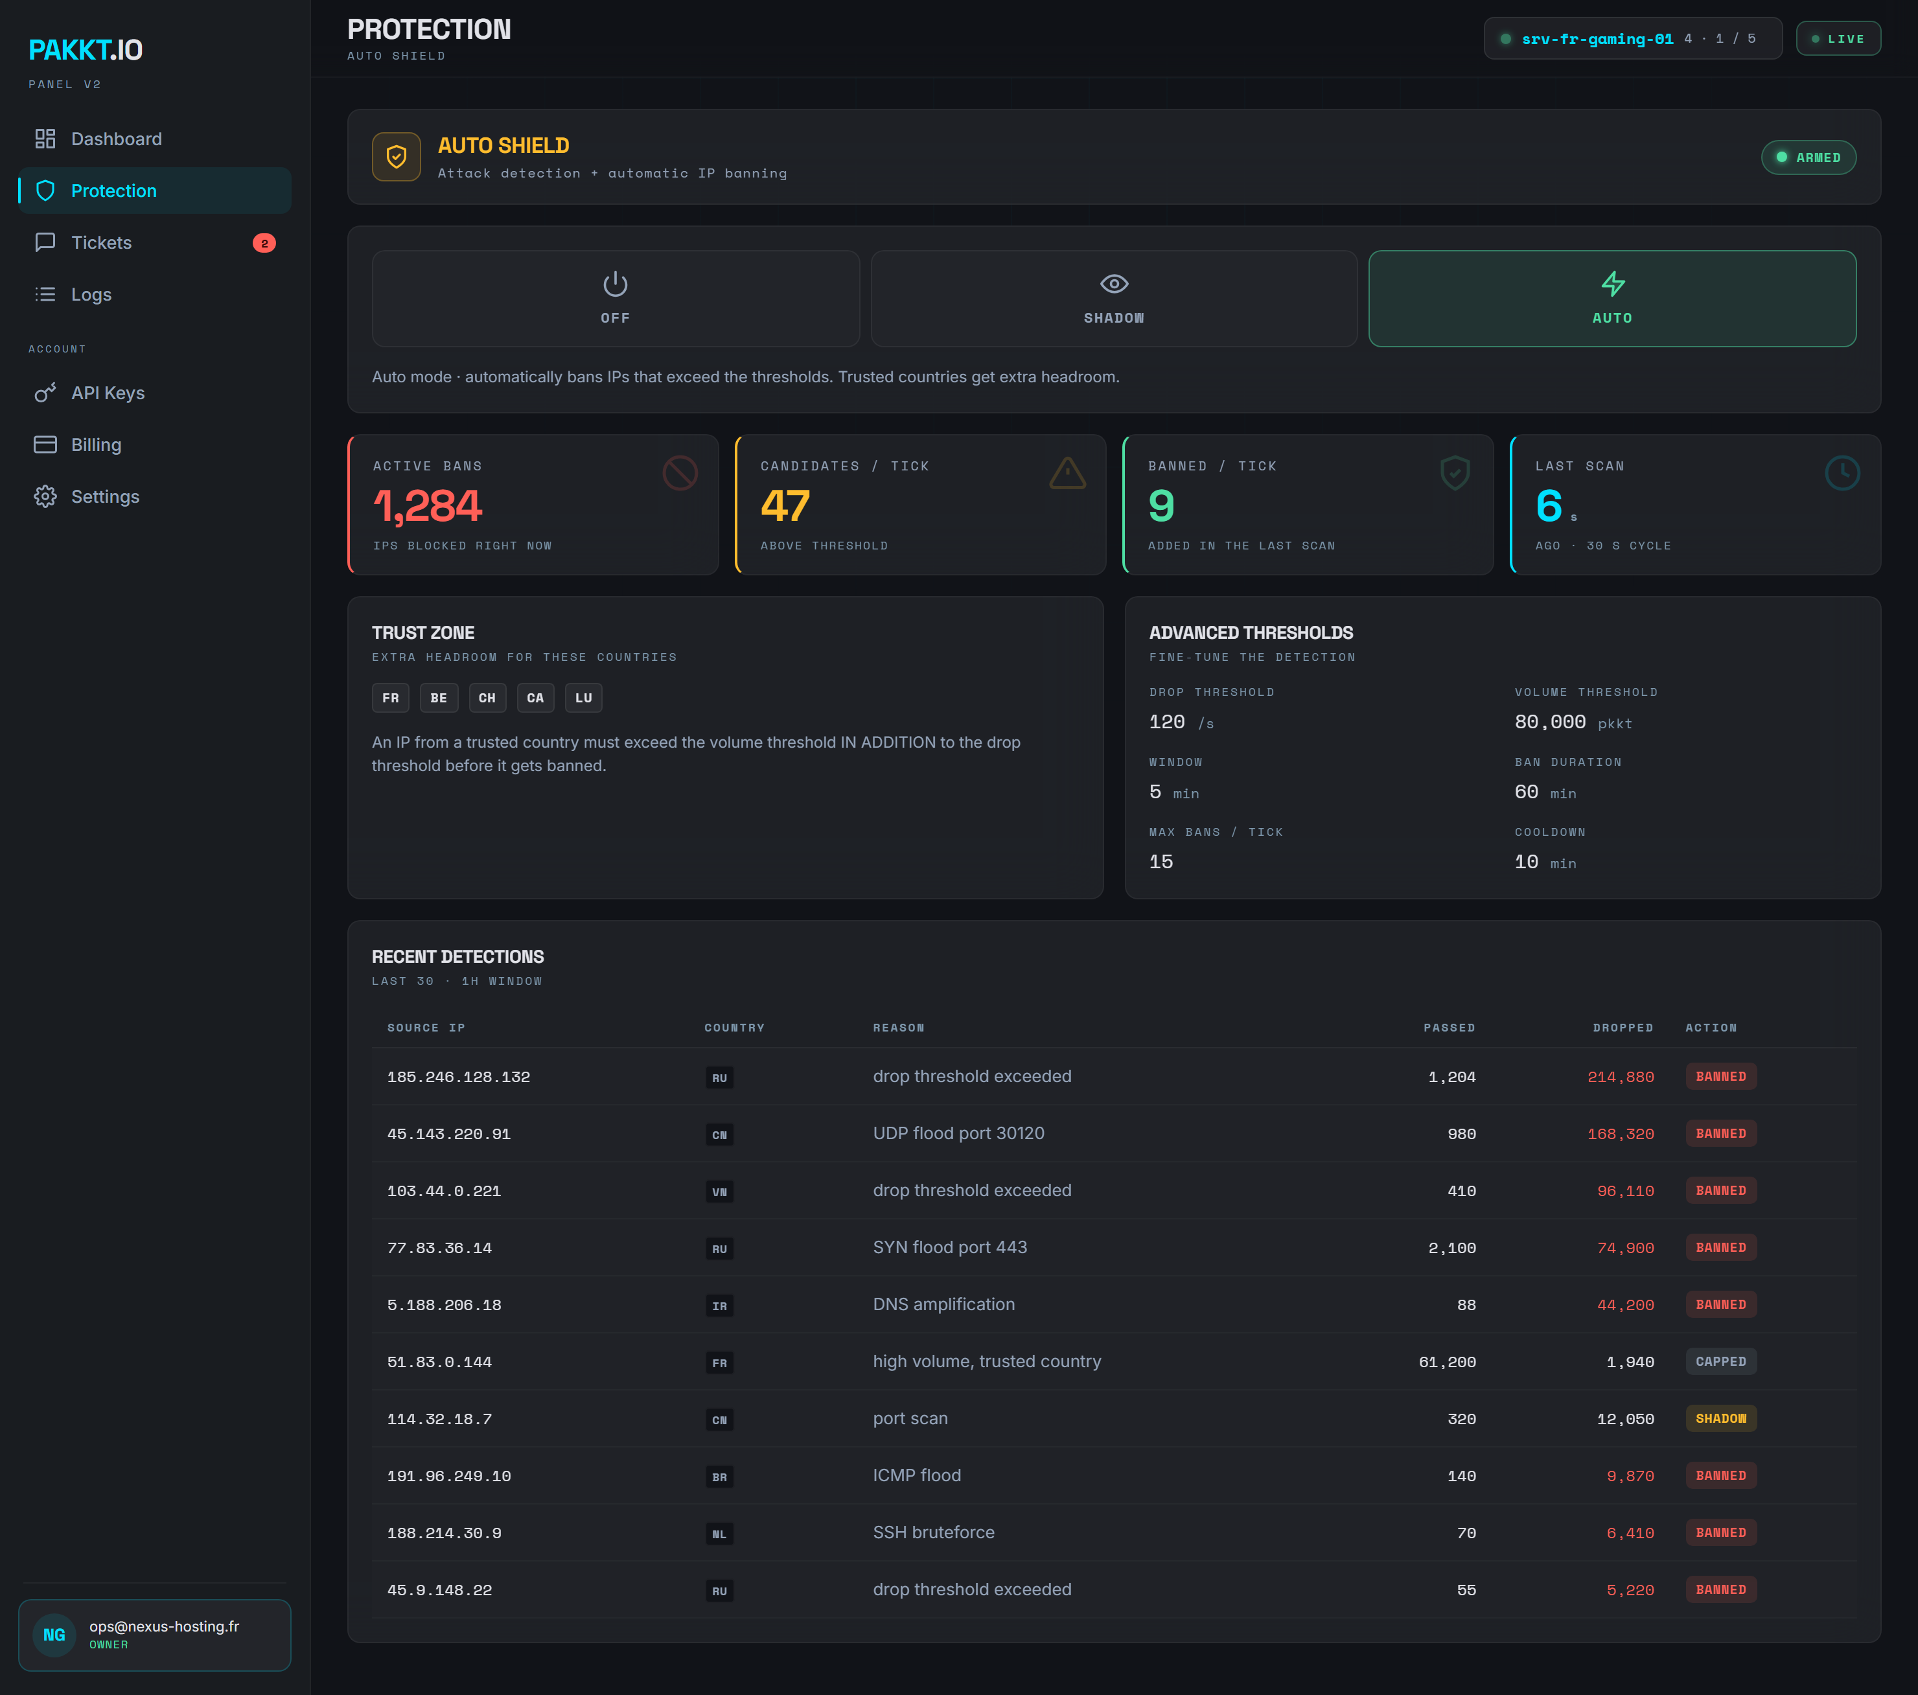Image resolution: width=1918 pixels, height=1695 pixels.
Task: Click the LU trusted country chip
Action: point(584,697)
